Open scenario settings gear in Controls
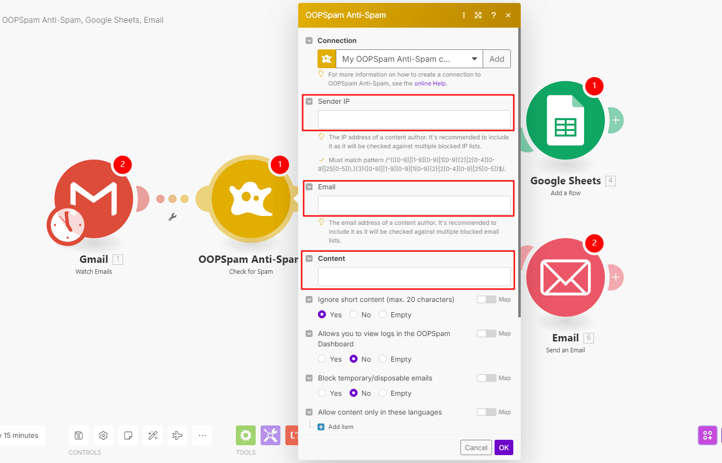This screenshot has width=722, height=463. (x=103, y=435)
